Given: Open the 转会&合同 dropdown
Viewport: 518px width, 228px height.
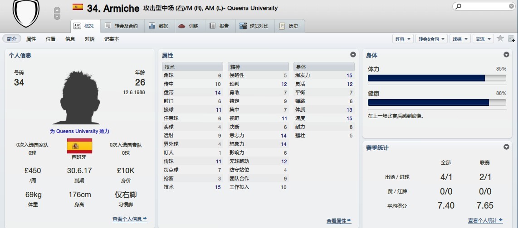Looking at the screenshot, I should pyautogui.click(x=431, y=39).
